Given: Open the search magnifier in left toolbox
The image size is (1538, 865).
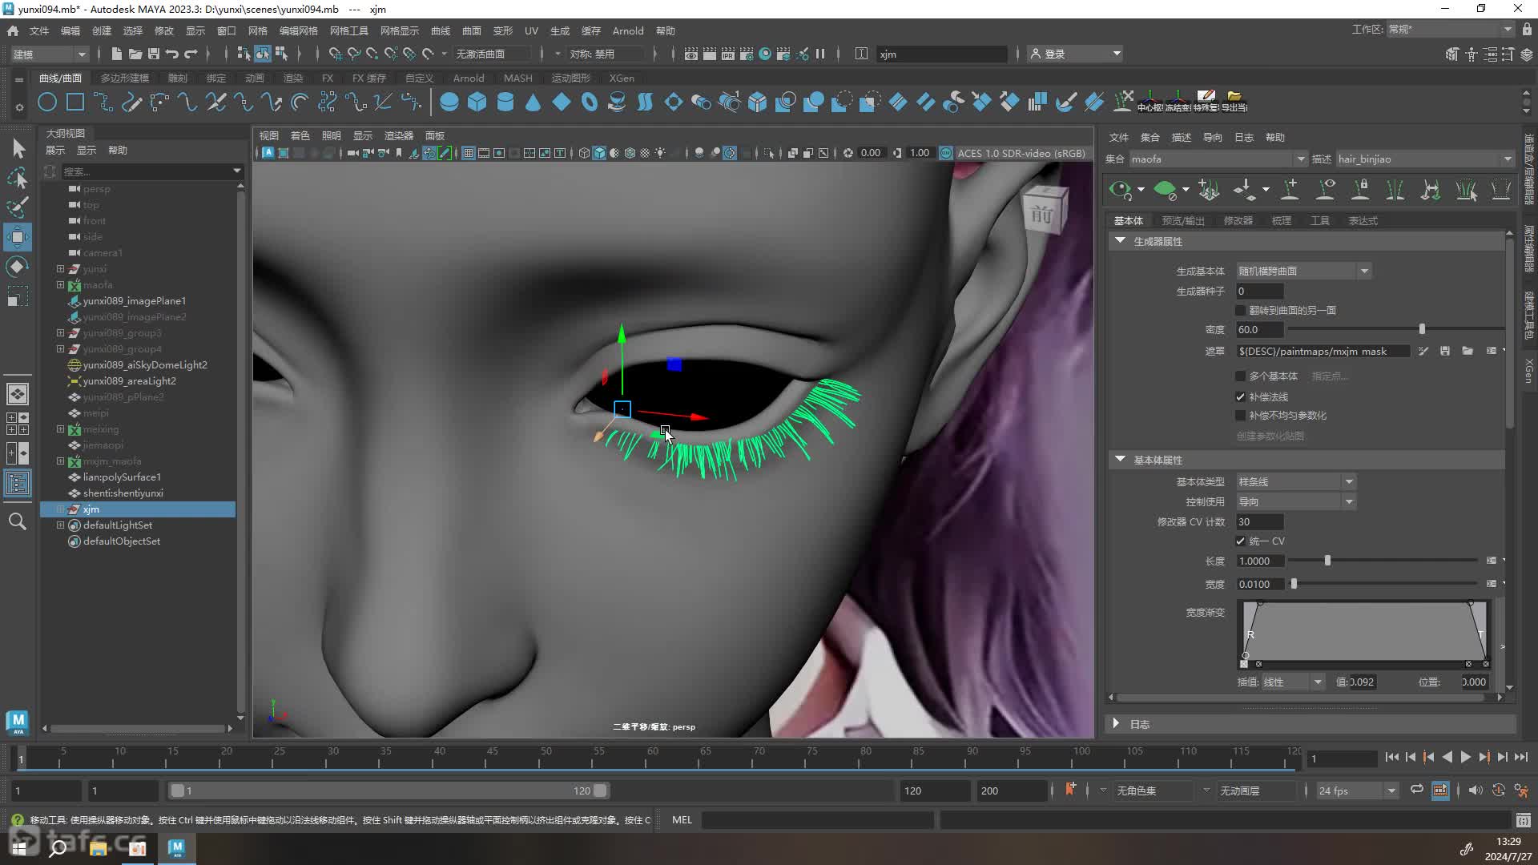Looking at the screenshot, I should 18,521.
